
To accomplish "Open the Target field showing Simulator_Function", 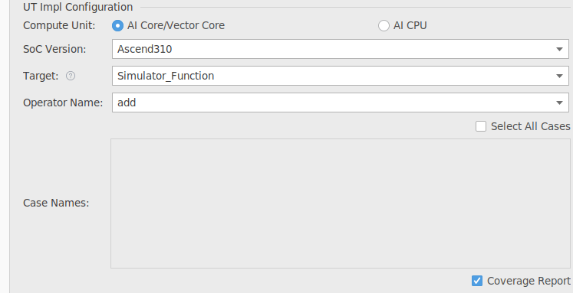I will click(x=341, y=76).
